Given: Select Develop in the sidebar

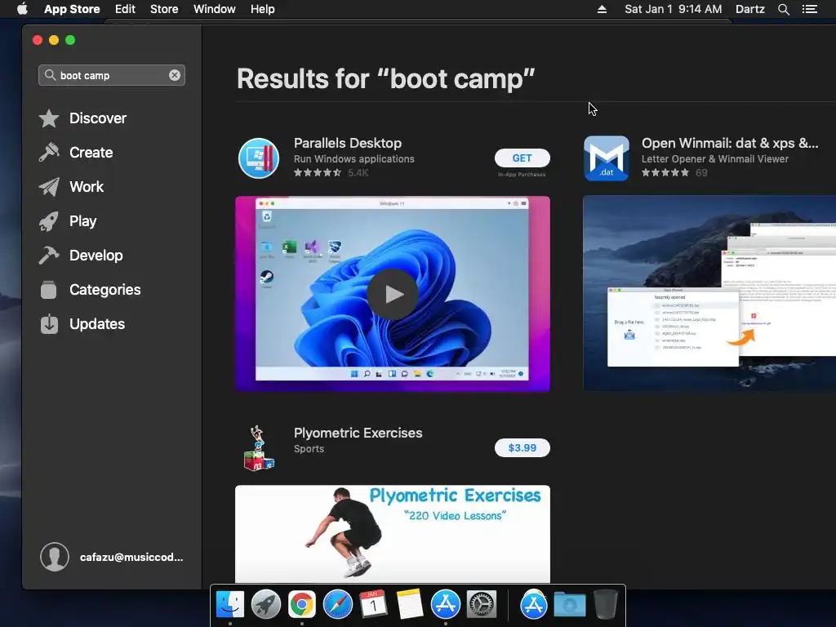Looking at the screenshot, I should [96, 256].
